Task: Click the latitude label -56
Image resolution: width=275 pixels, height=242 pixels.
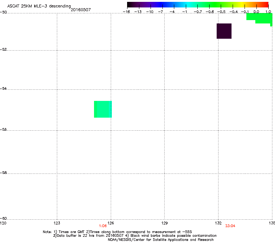Action: click(3, 129)
